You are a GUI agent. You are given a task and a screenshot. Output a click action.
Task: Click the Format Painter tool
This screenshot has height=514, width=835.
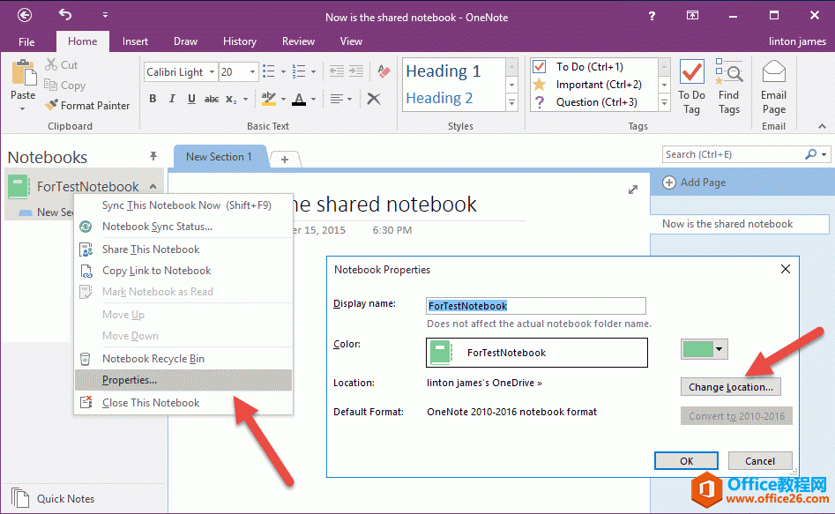tap(87, 105)
